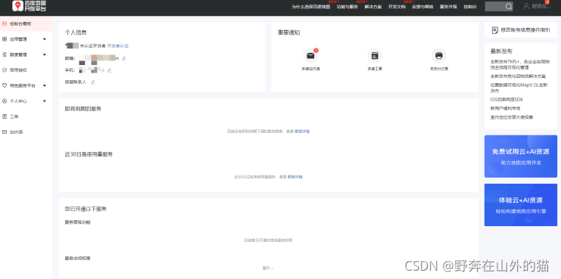Click the 个人信息 heading
561x279 pixels.
pos(76,33)
